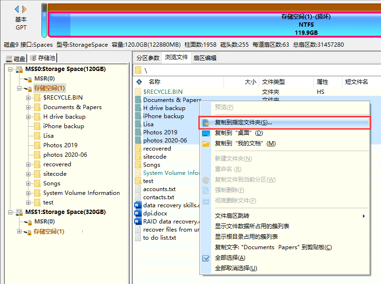Go to next disk with right arrow
This screenshot has width=381, height=284.
click(x=24, y=9)
